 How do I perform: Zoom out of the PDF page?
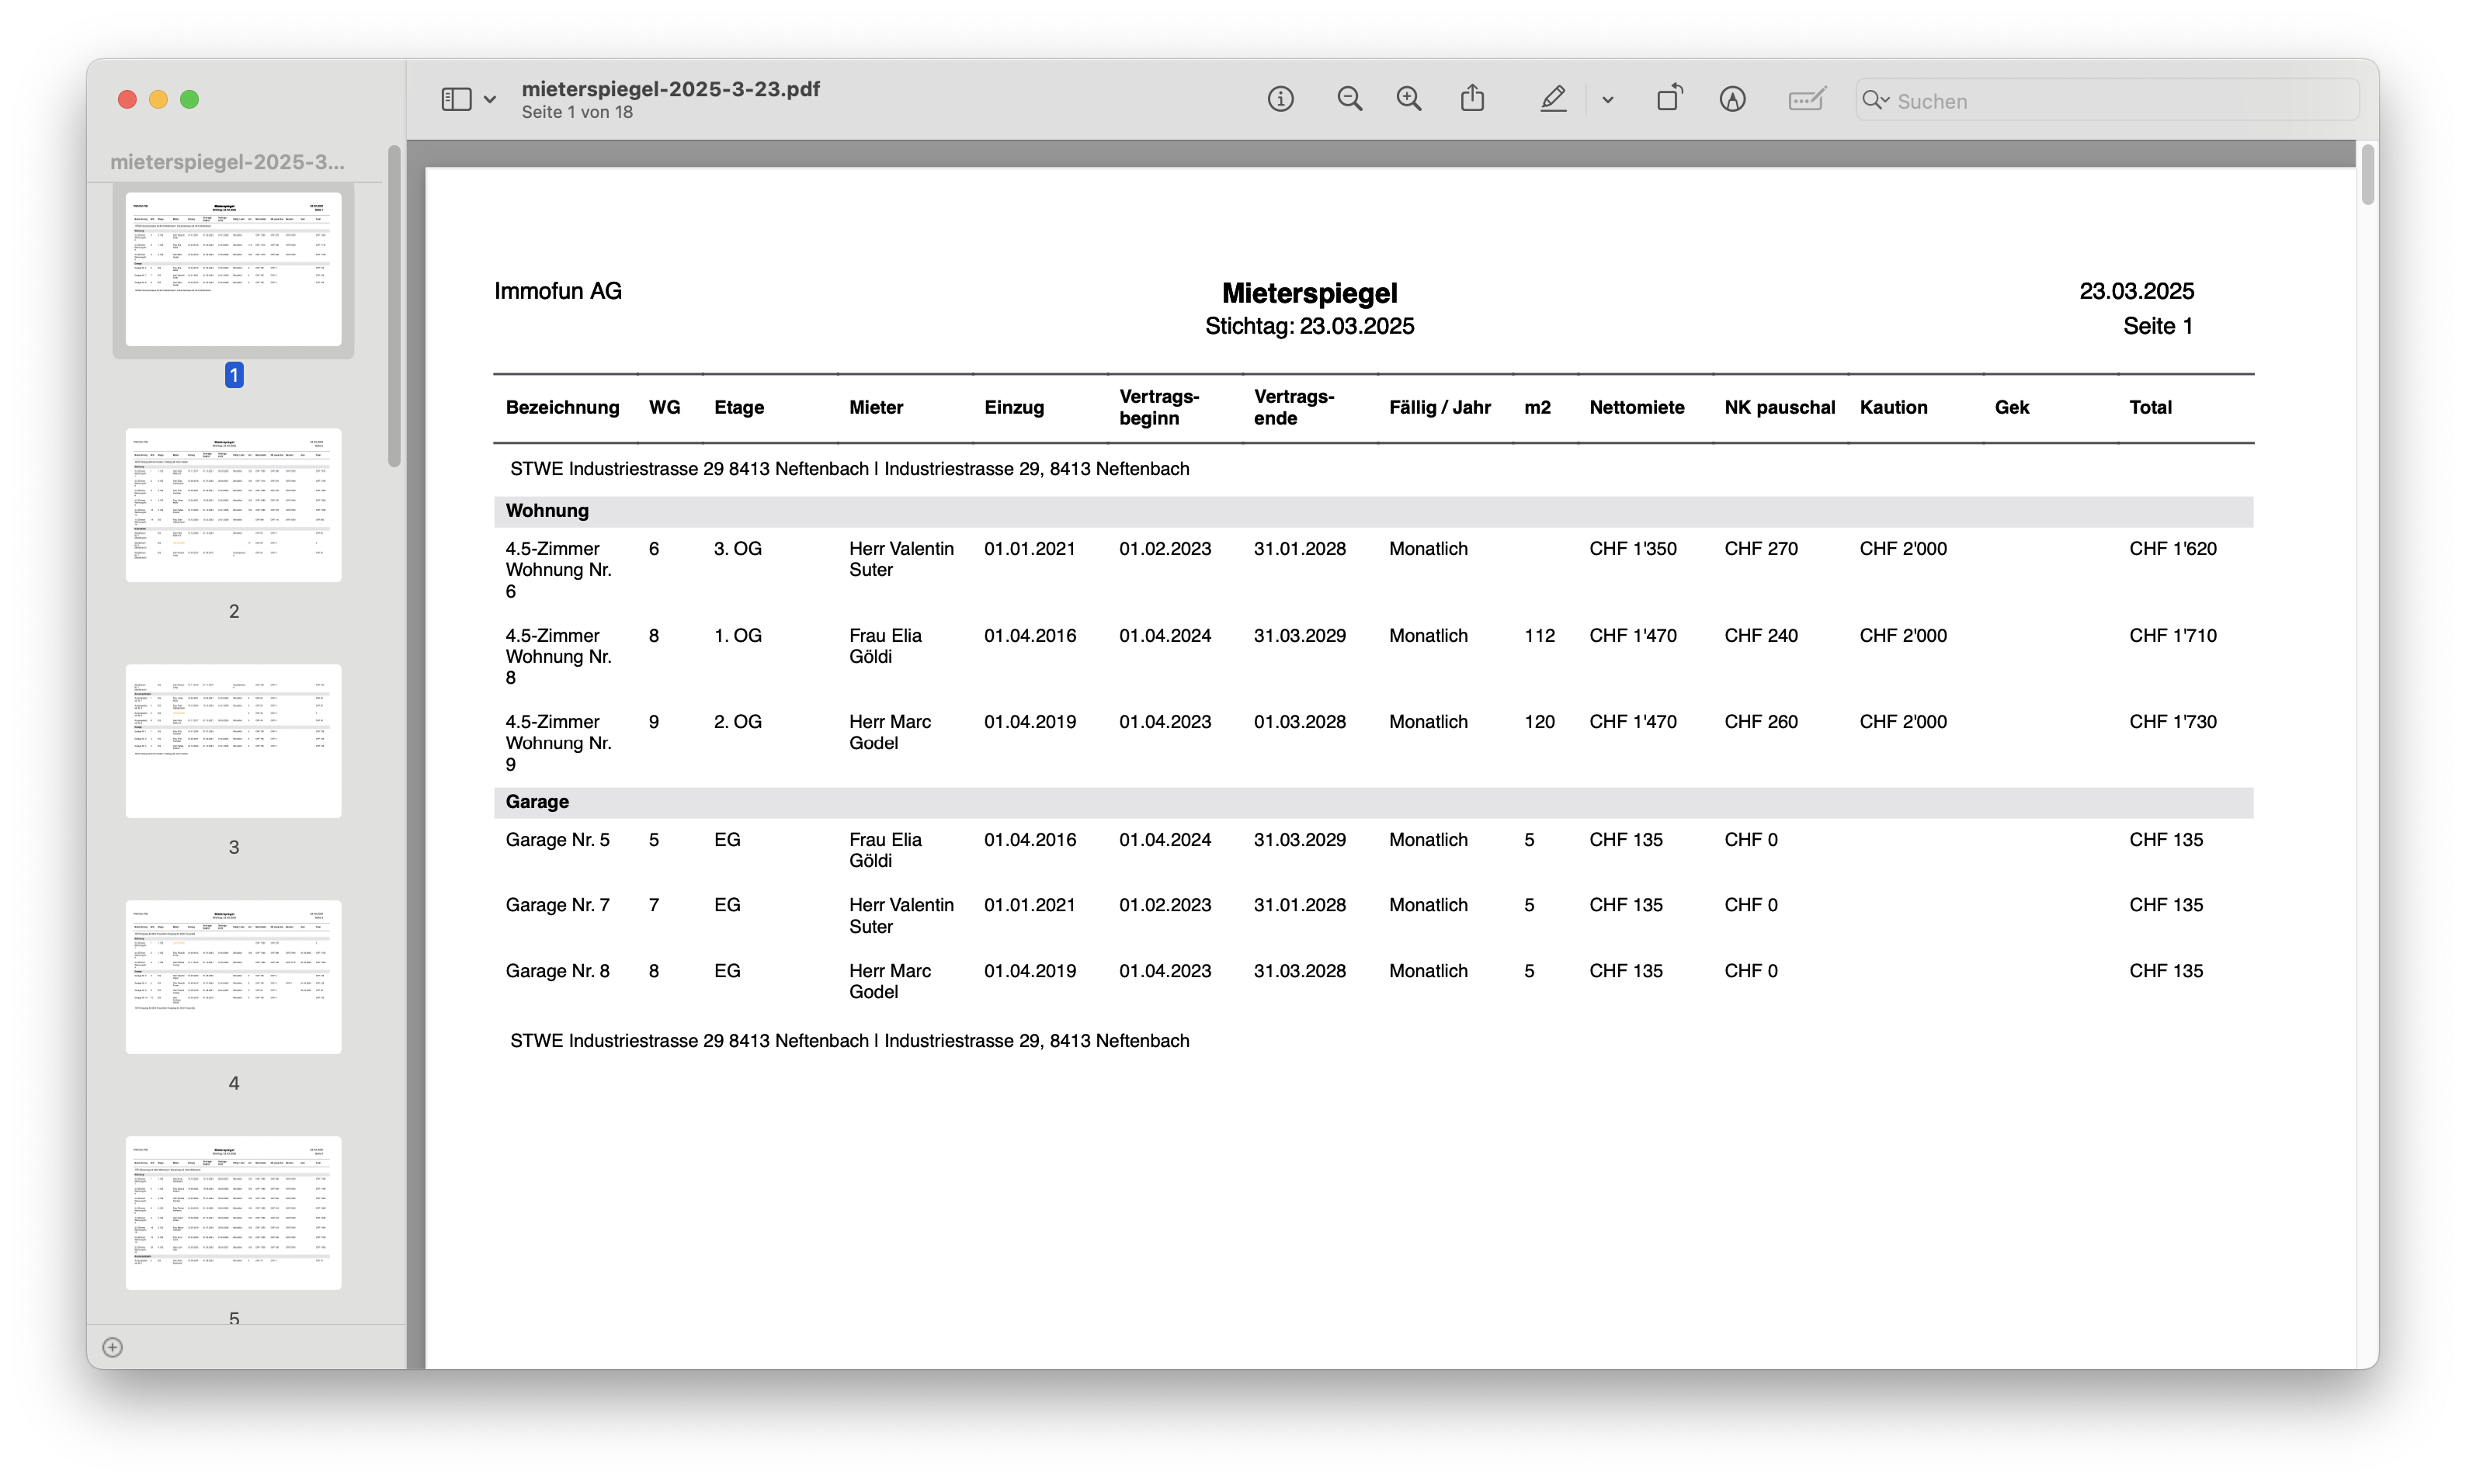[x=1349, y=98]
